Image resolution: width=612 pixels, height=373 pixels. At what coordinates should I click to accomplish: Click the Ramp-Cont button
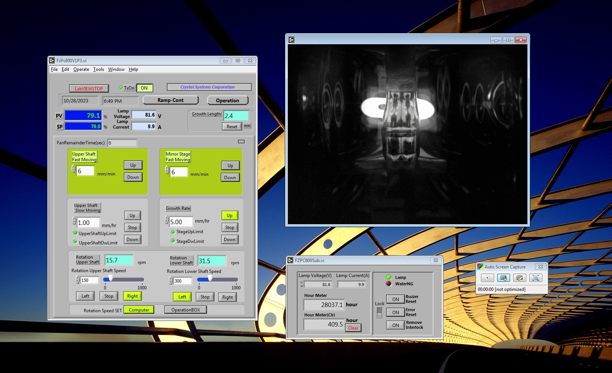point(170,100)
